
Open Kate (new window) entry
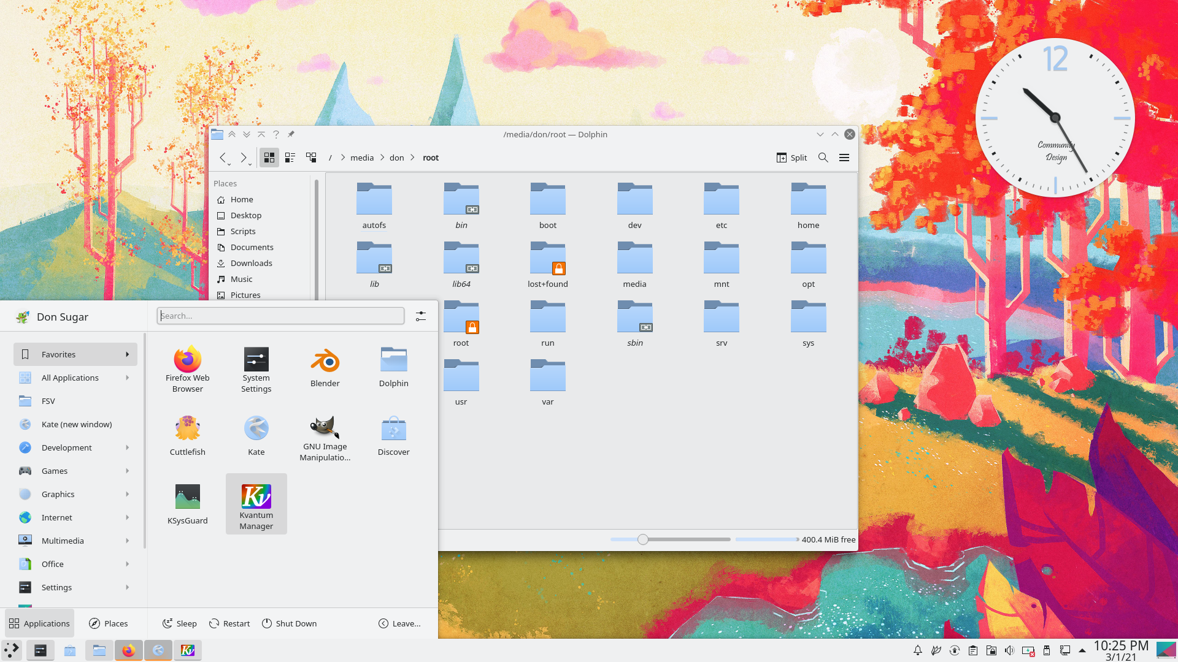tap(75, 424)
